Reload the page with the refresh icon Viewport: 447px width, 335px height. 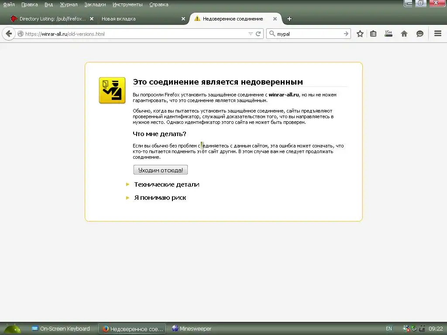pyautogui.click(x=258, y=34)
